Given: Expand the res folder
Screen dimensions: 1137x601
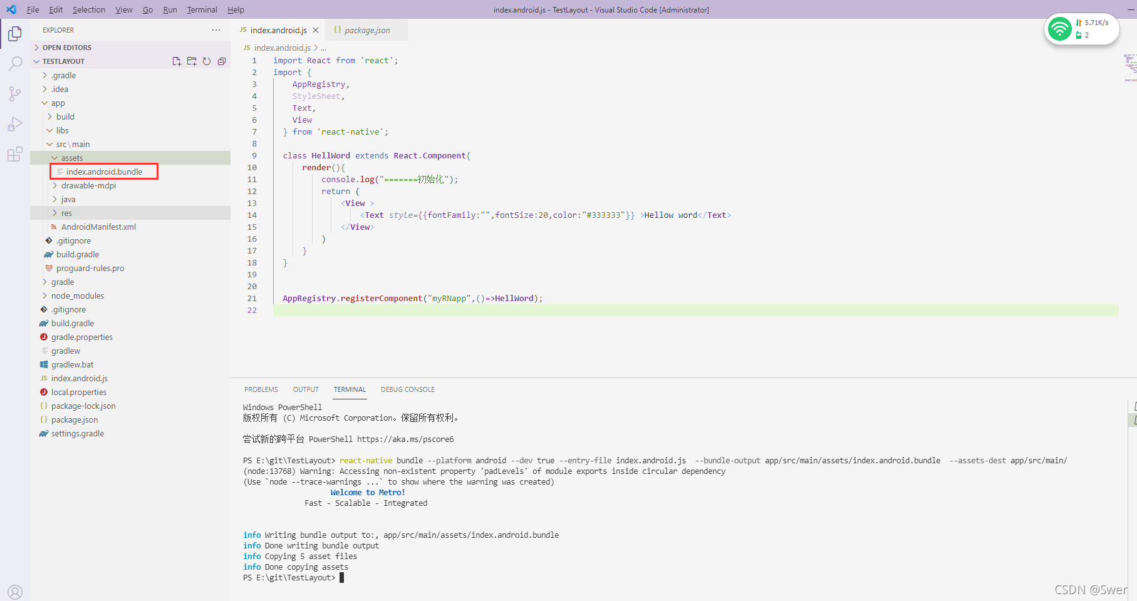Looking at the screenshot, I should coord(130,213).
